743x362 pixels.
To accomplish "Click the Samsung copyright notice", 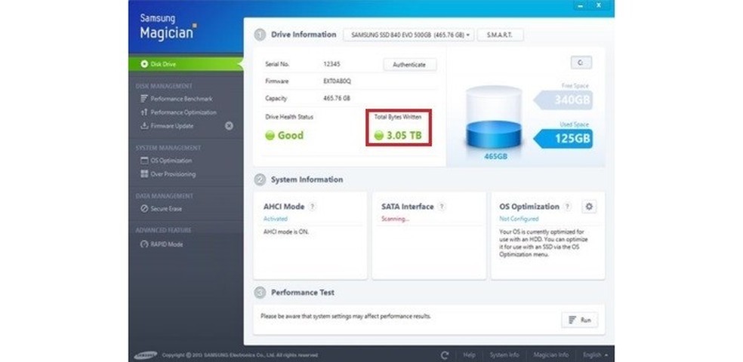I will [x=240, y=355].
